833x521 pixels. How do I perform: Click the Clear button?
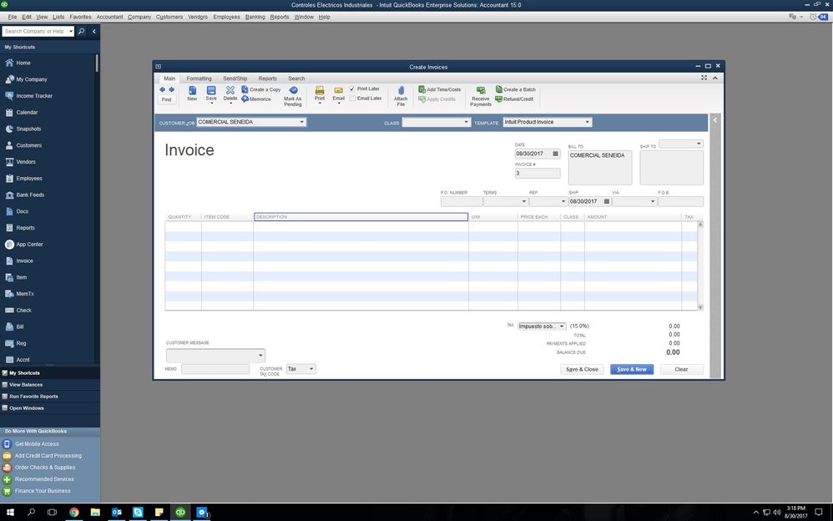[x=682, y=369]
